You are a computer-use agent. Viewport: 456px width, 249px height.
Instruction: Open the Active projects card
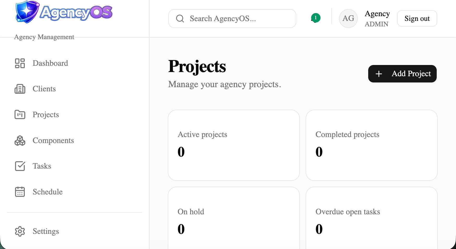(x=234, y=145)
